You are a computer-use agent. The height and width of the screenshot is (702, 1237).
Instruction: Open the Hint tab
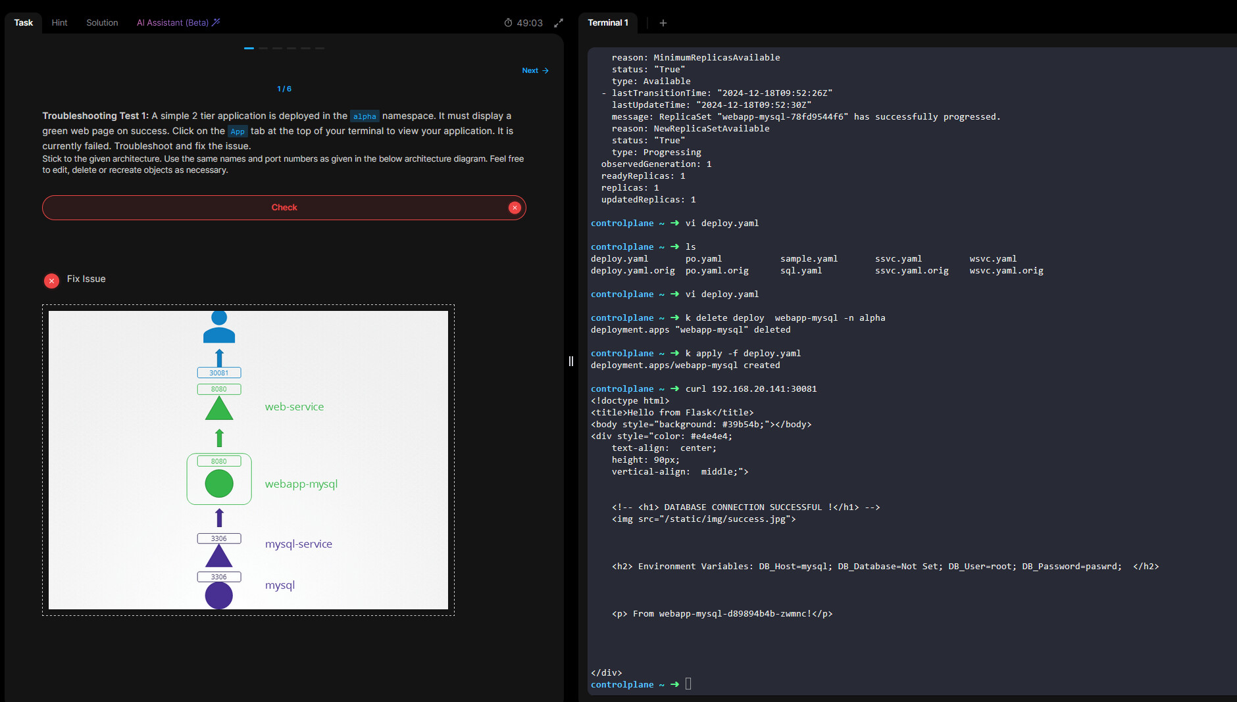(59, 22)
